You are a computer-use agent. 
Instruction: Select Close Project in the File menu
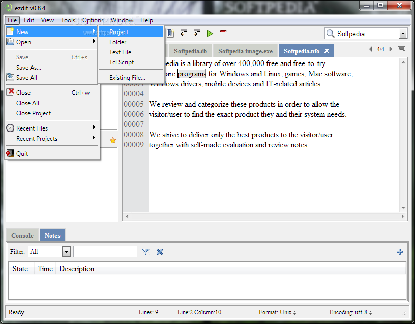[x=52, y=113]
